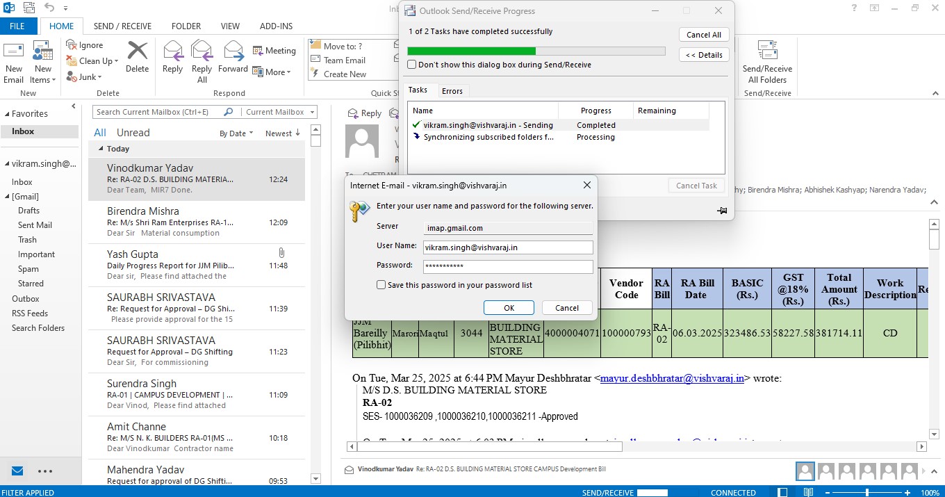Click OK in the password dialog
This screenshot has height=497, width=945.
tap(509, 308)
